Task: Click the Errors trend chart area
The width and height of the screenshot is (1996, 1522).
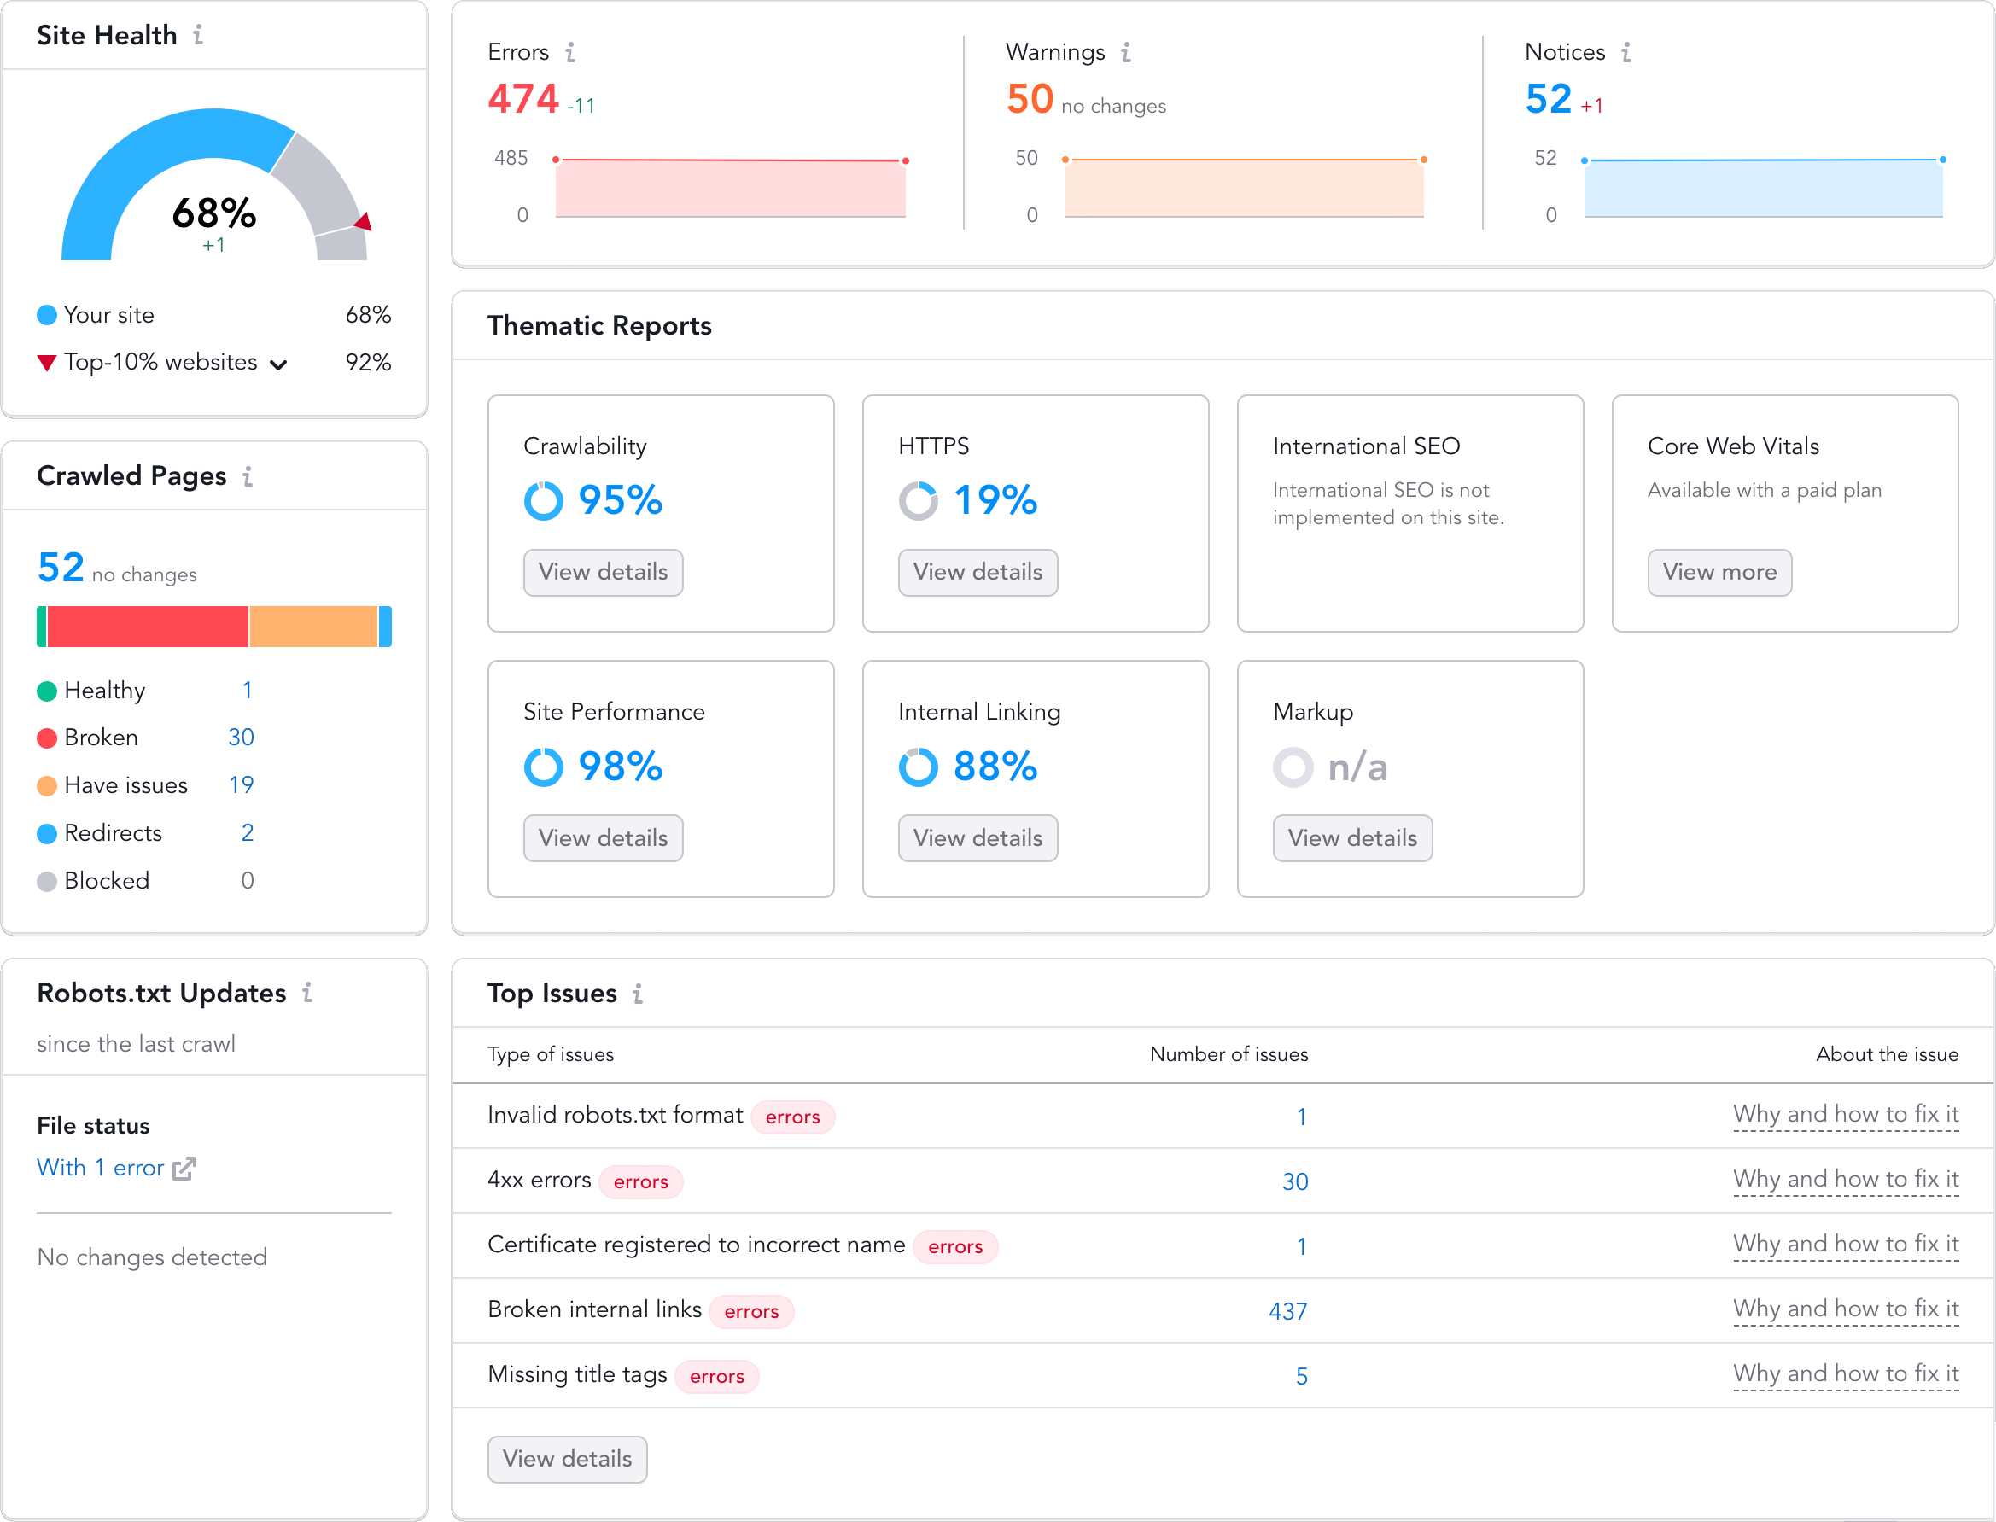Action: tap(730, 188)
